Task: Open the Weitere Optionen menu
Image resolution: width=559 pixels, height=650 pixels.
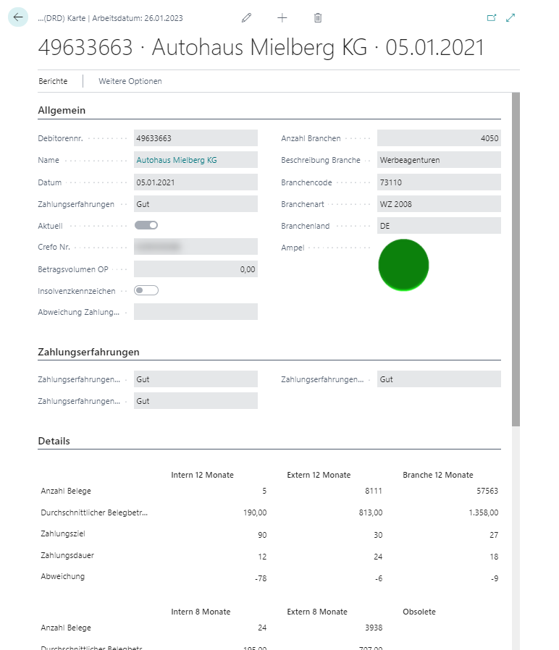Action: coord(130,81)
